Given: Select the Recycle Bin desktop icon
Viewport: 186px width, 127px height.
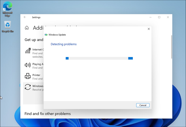Looking at the screenshot, I should (7, 25).
